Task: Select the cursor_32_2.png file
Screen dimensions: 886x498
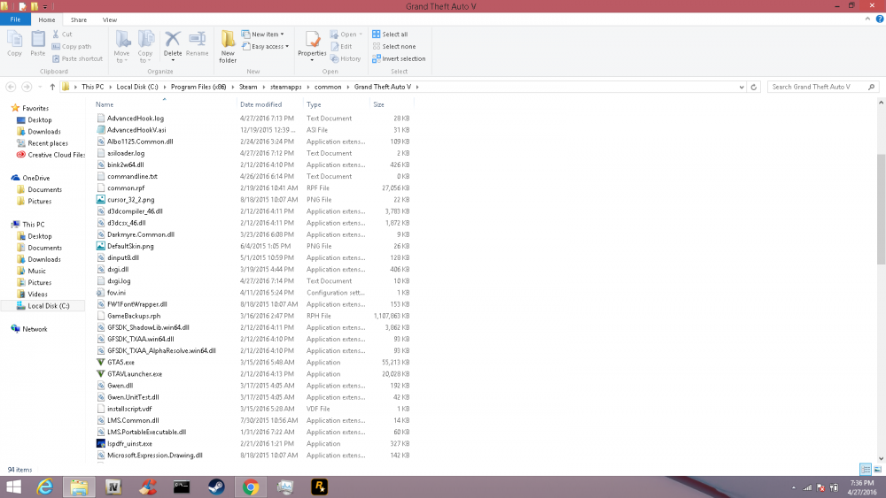Action: click(130, 200)
